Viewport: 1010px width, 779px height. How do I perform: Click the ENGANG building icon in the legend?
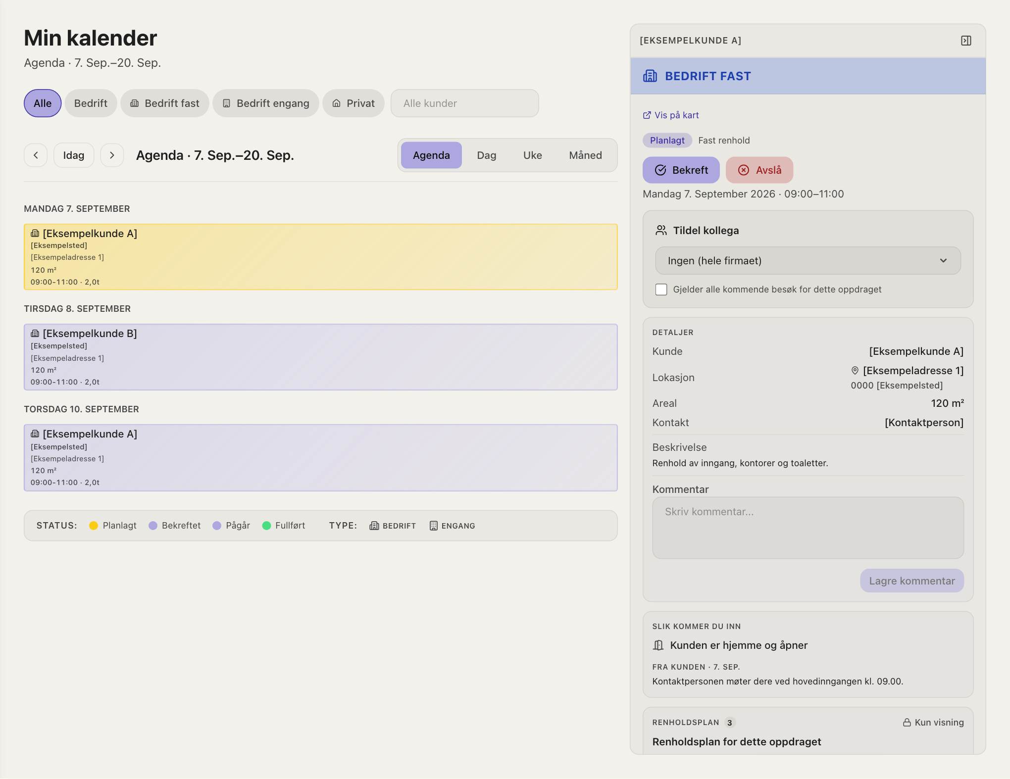[x=434, y=526]
